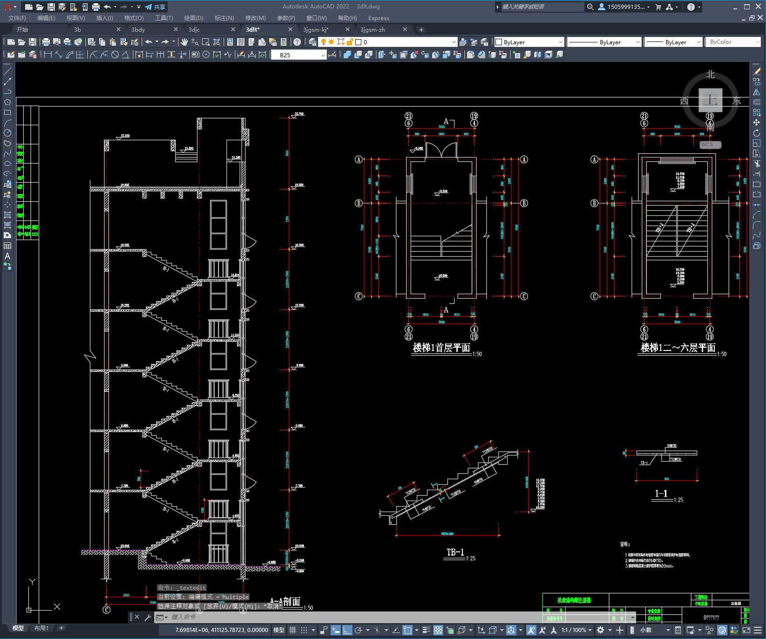Switch to the 3jgsm-kj* drawing tab
The width and height of the screenshot is (766, 639).
click(x=316, y=29)
